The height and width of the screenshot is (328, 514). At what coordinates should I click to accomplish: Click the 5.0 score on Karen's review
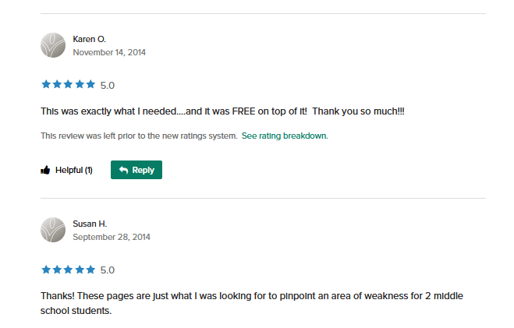pyautogui.click(x=108, y=85)
